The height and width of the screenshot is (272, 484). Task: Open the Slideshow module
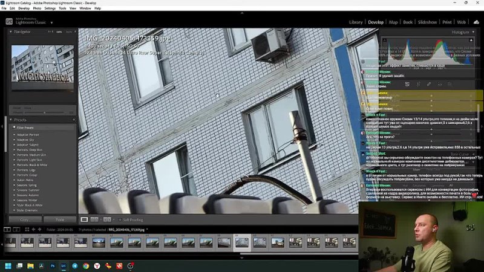click(x=427, y=22)
